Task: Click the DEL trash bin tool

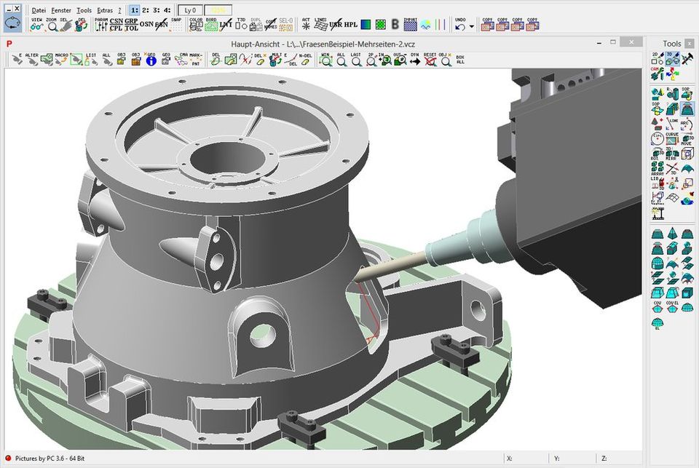Action: click(81, 25)
